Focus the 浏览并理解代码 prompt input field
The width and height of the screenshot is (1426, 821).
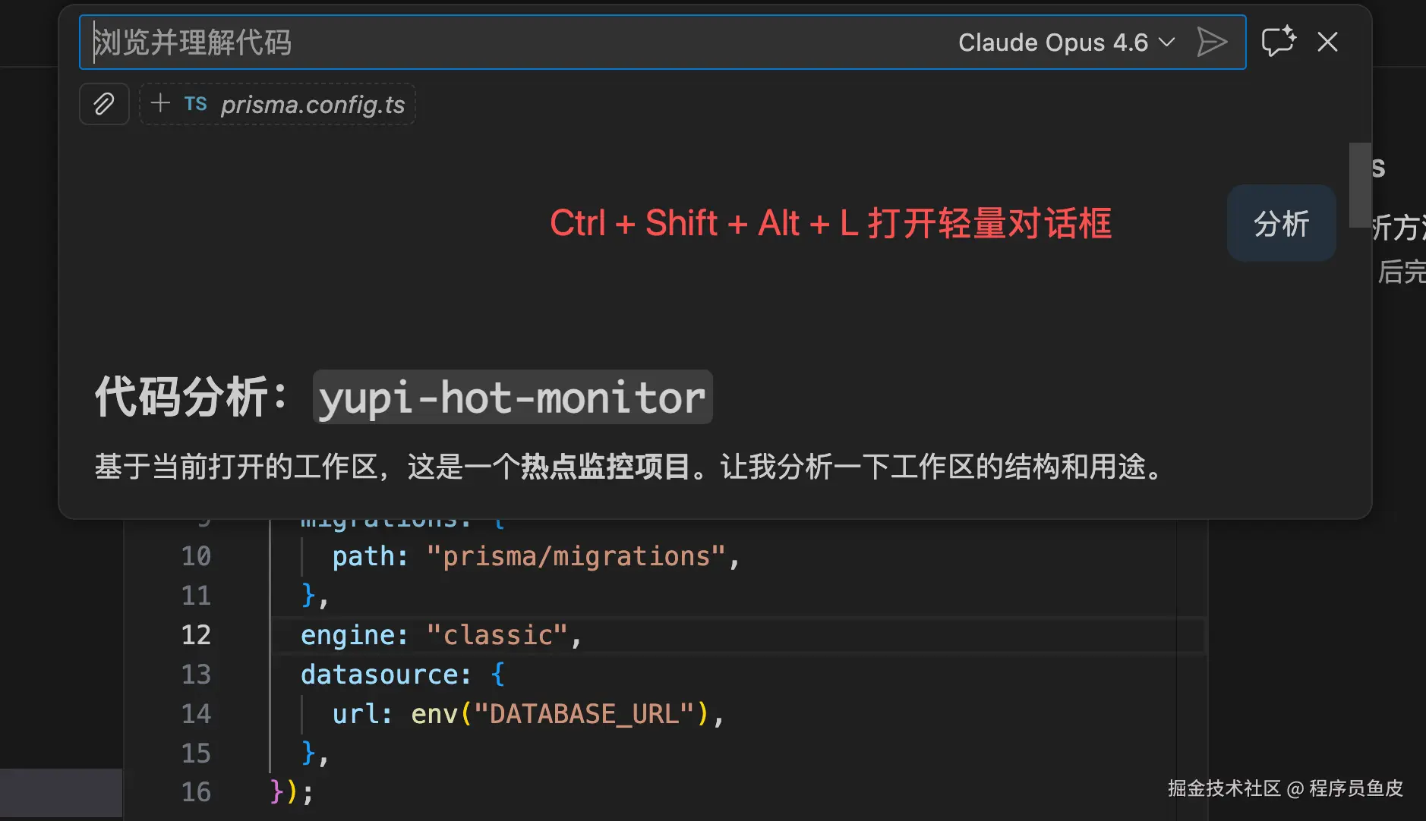tap(516, 42)
